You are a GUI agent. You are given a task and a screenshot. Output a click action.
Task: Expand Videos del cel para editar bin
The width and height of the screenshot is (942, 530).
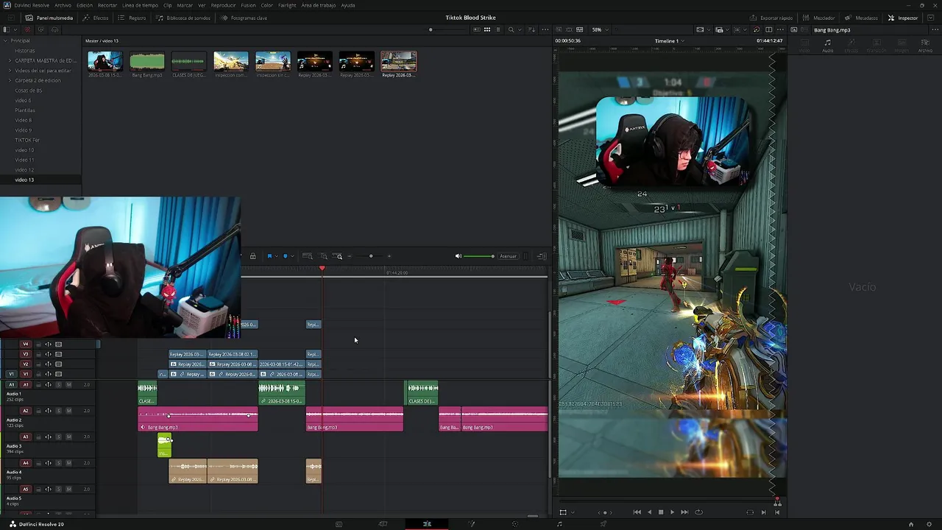(10, 71)
